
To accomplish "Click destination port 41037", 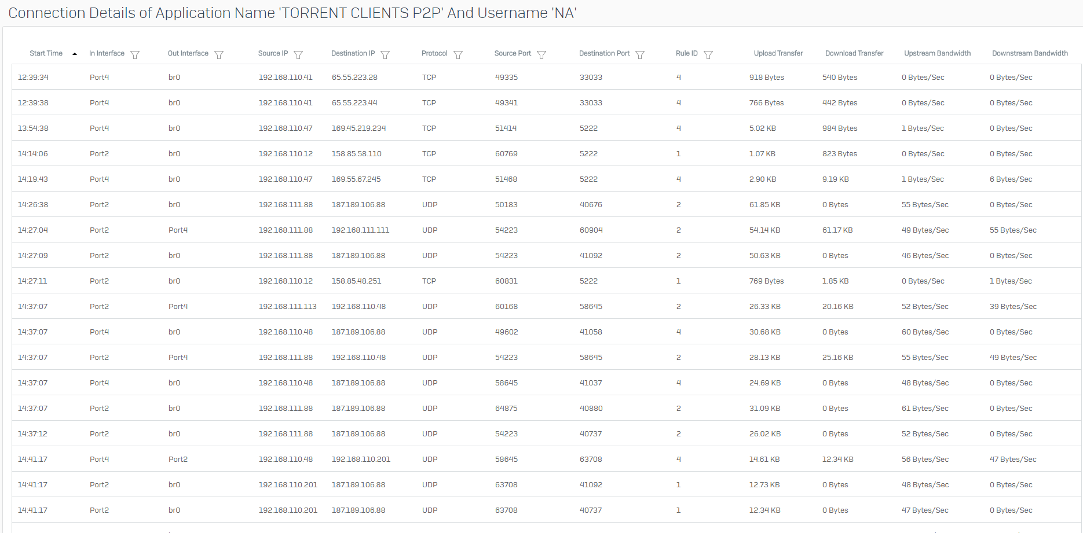I will (x=591, y=383).
